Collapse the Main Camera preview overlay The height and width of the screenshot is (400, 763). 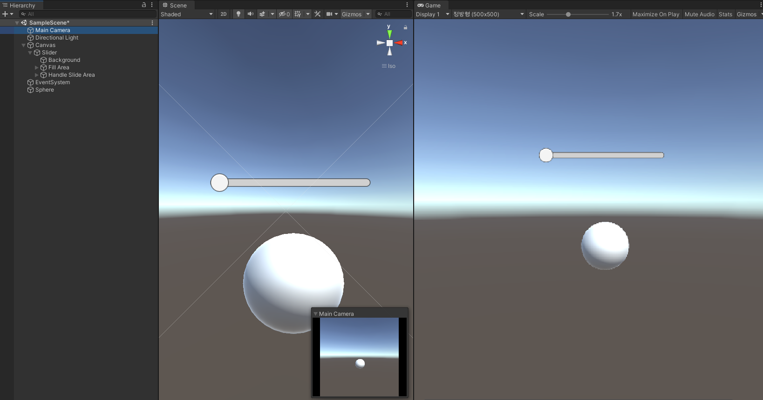click(316, 314)
